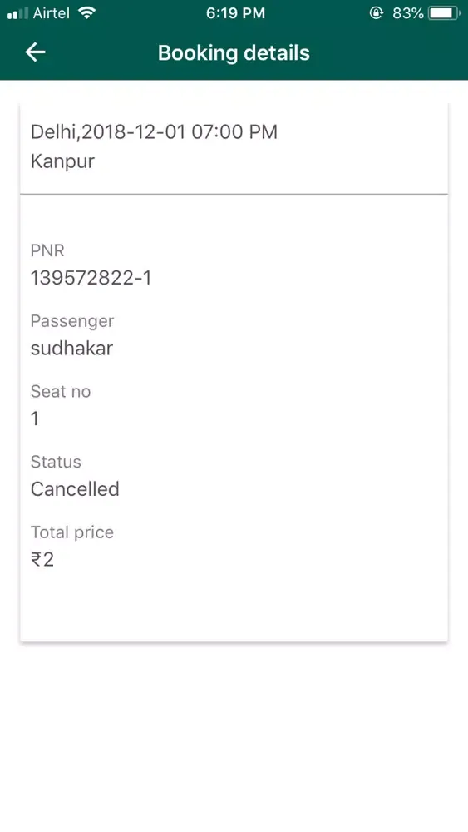468x832 pixels.
Task: Select the Kanpur destination text
Action: [x=62, y=161]
